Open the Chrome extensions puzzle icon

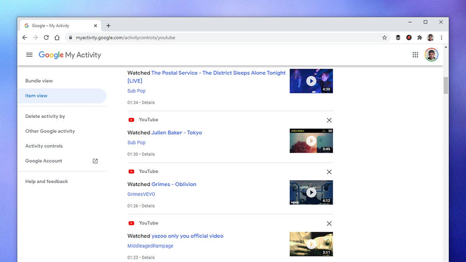point(419,37)
